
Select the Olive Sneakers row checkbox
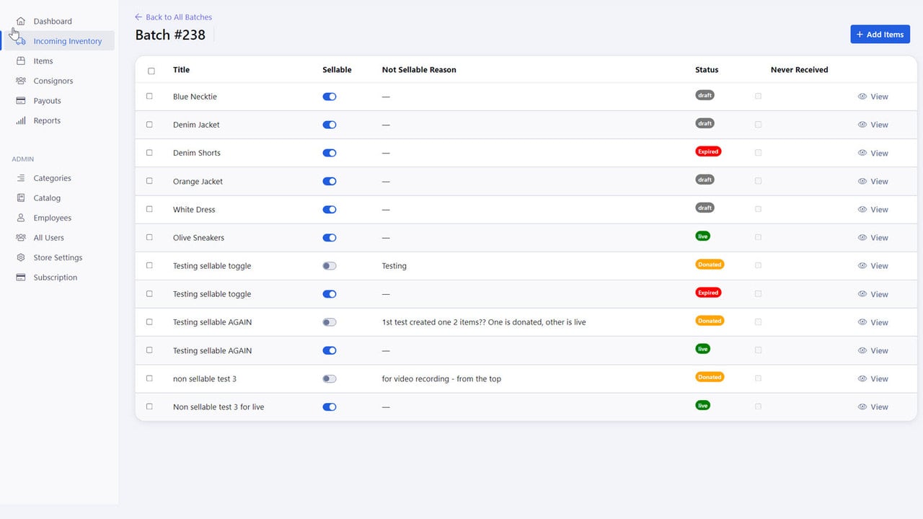tap(150, 237)
